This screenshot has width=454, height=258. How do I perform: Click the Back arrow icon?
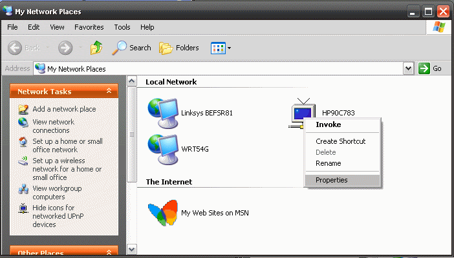click(15, 48)
